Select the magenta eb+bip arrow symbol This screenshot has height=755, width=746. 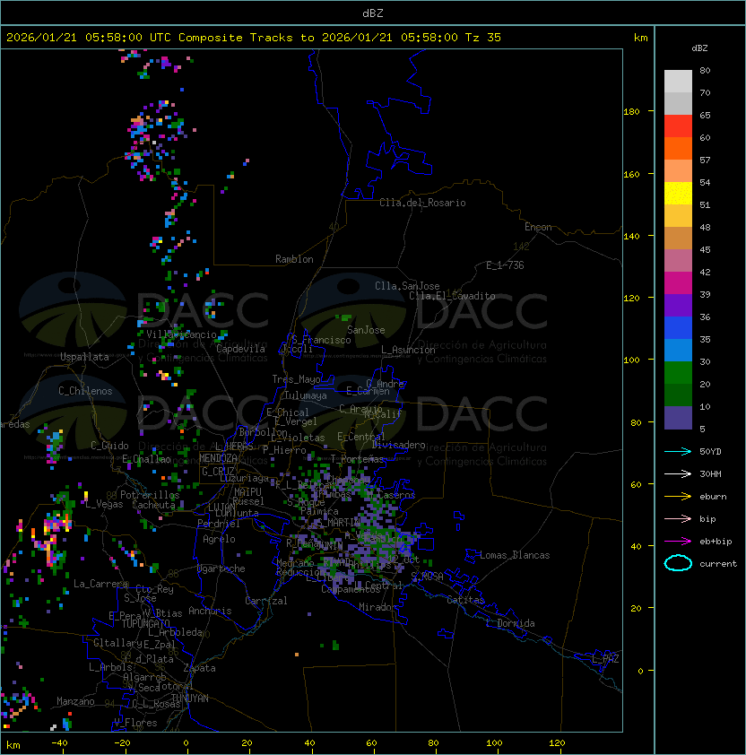coord(677,541)
